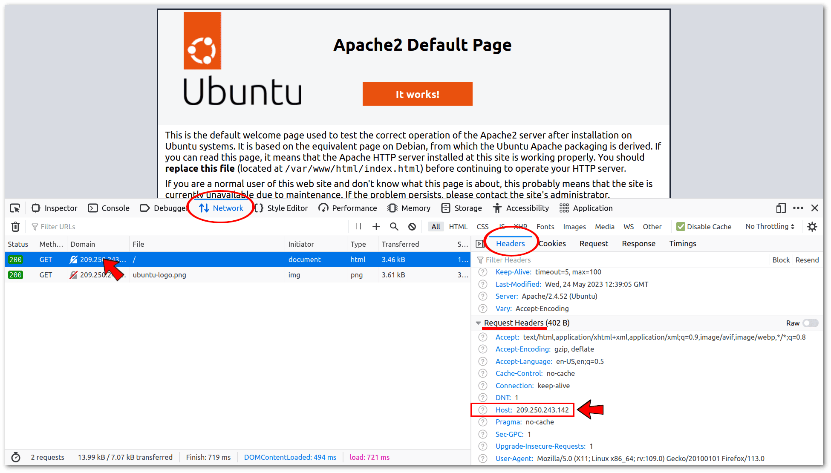831x473 pixels.
Task: Click help icon beside Accept header
Action: (482, 337)
